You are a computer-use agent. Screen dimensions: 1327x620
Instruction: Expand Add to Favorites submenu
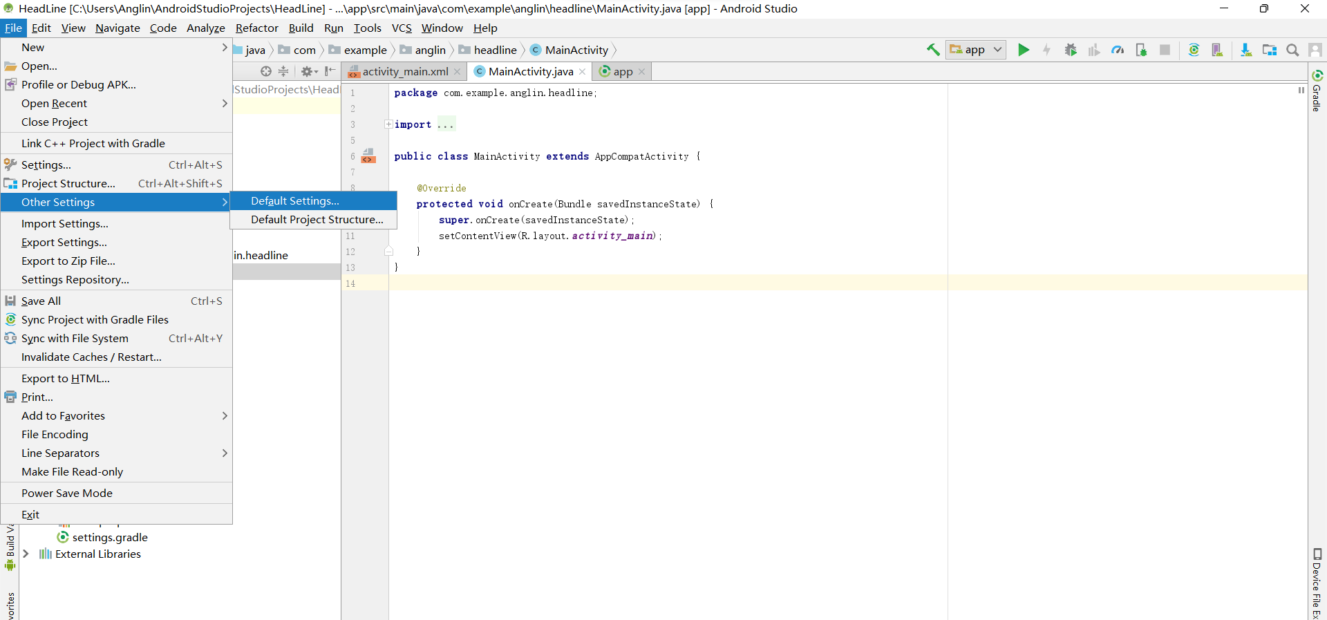tap(116, 415)
